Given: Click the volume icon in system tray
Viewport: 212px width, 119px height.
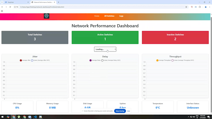Looking at the screenshot, I should (x=194, y=117).
